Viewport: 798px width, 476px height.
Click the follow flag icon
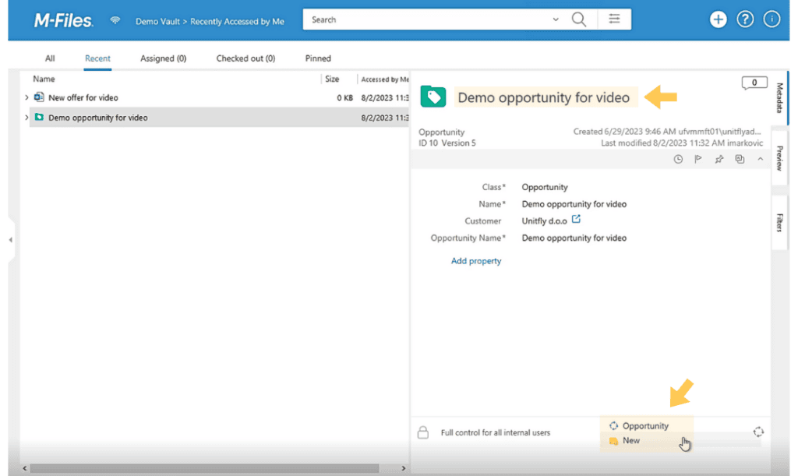point(698,159)
